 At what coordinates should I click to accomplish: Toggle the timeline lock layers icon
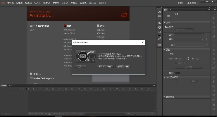23,89
